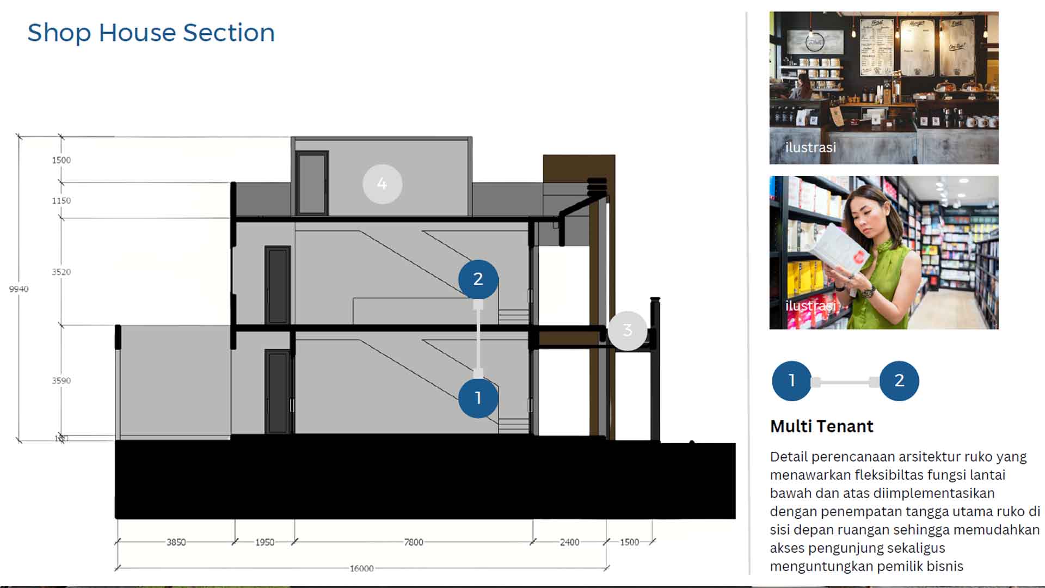Click the 9940 total height dimension
This screenshot has height=588, width=1045.
(x=19, y=289)
